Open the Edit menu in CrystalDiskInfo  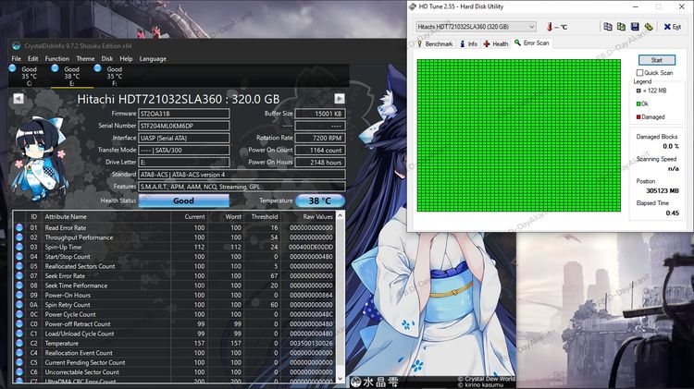pos(32,58)
